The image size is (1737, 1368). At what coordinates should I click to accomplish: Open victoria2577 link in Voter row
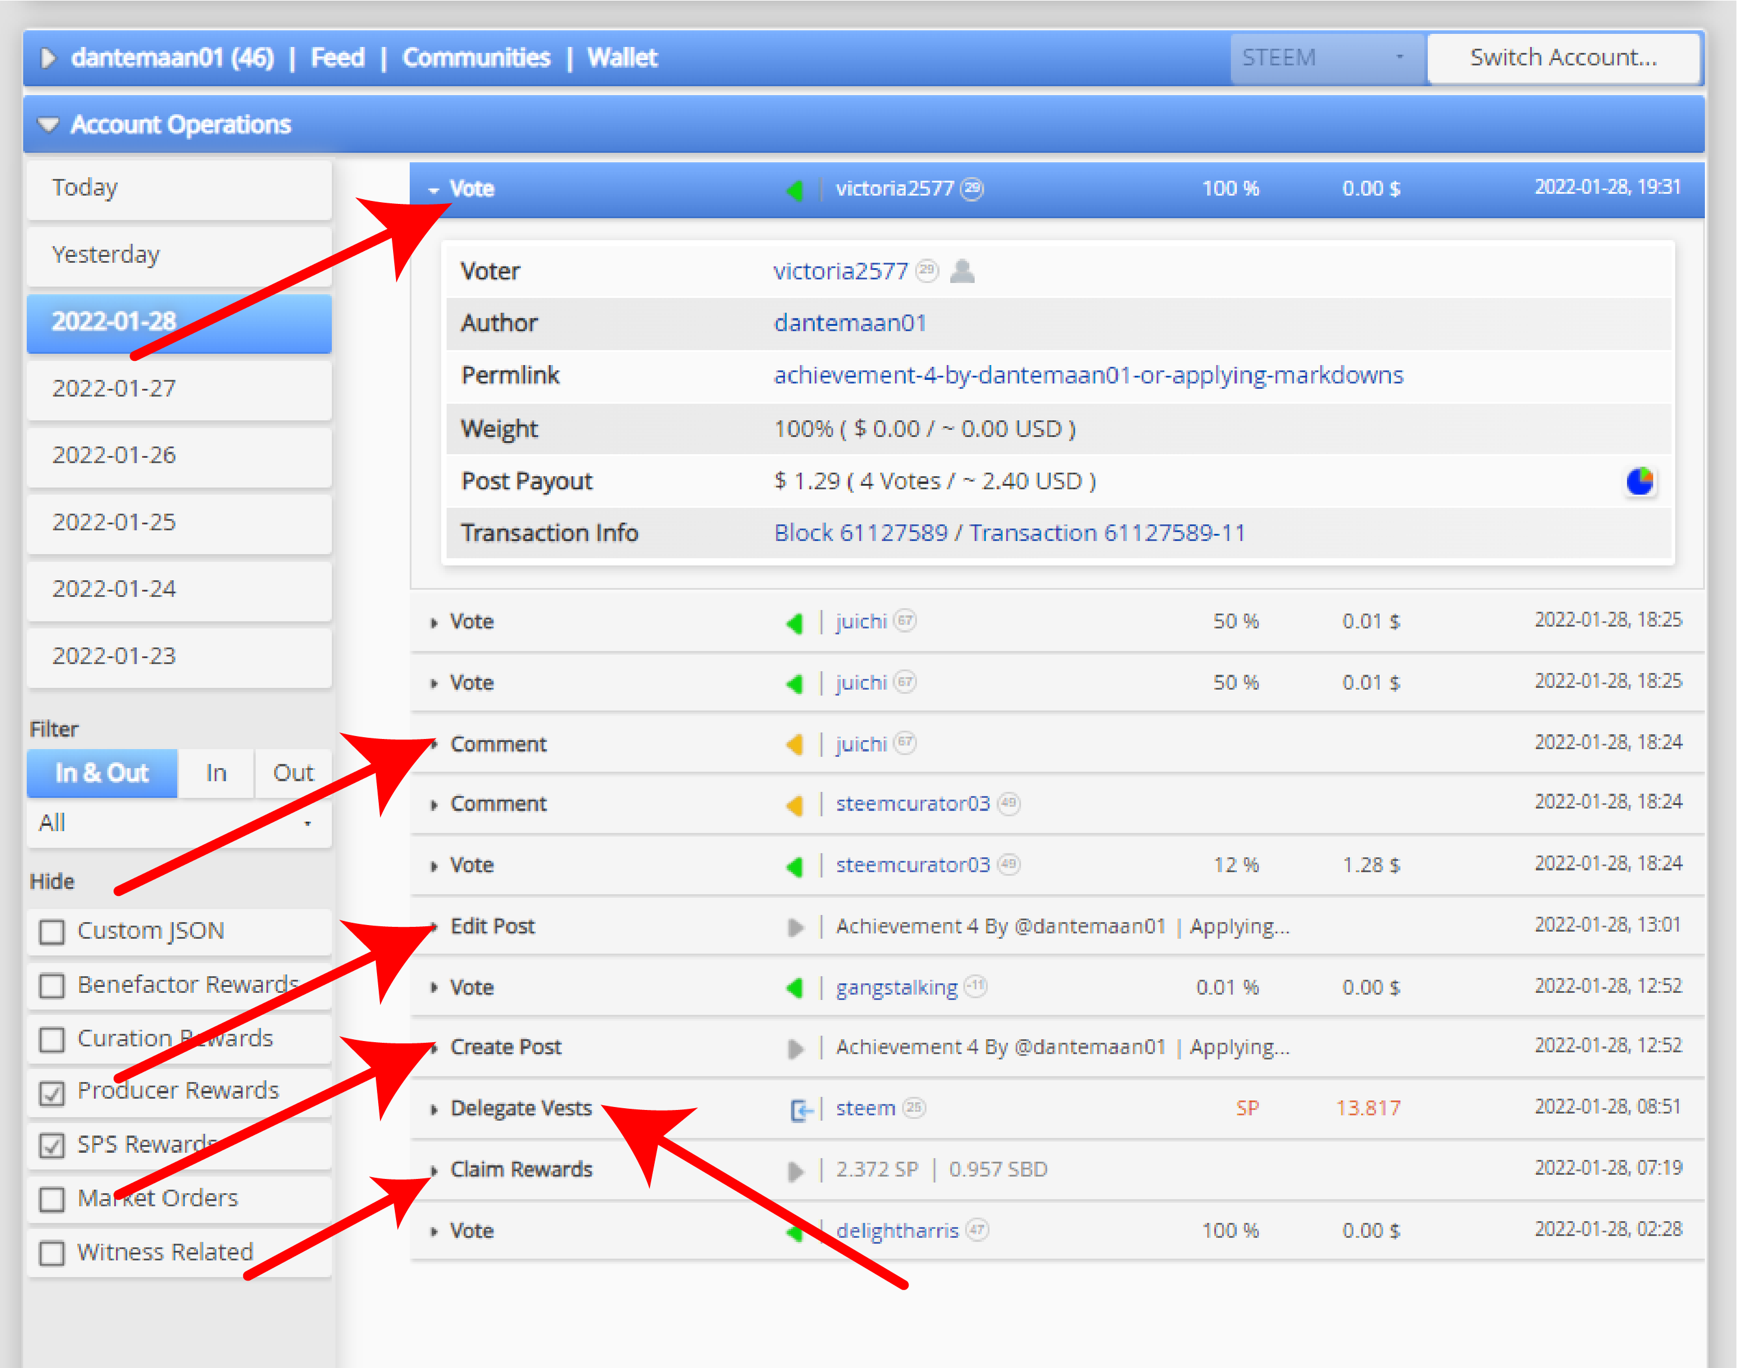(x=840, y=271)
